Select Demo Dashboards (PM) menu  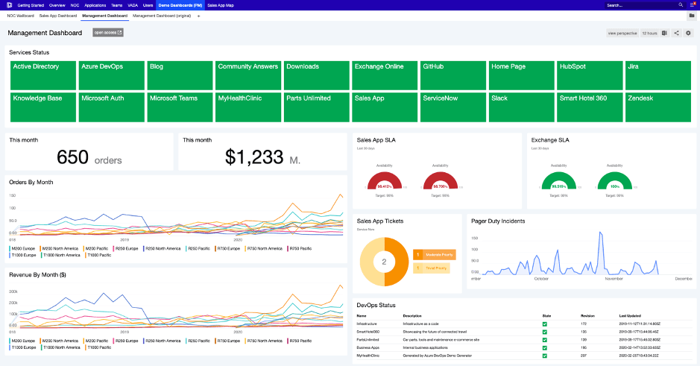point(180,5)
